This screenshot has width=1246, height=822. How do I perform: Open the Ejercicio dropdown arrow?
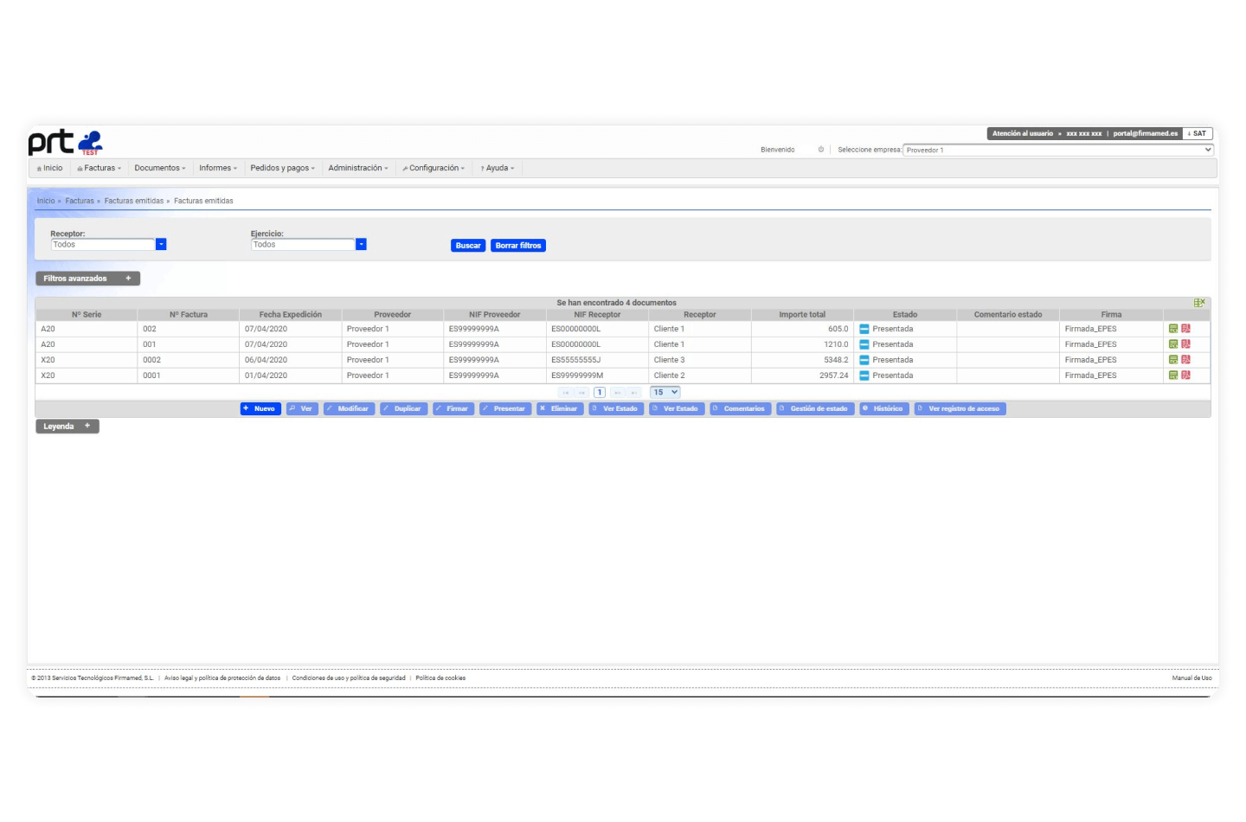(x=362, y=245)
